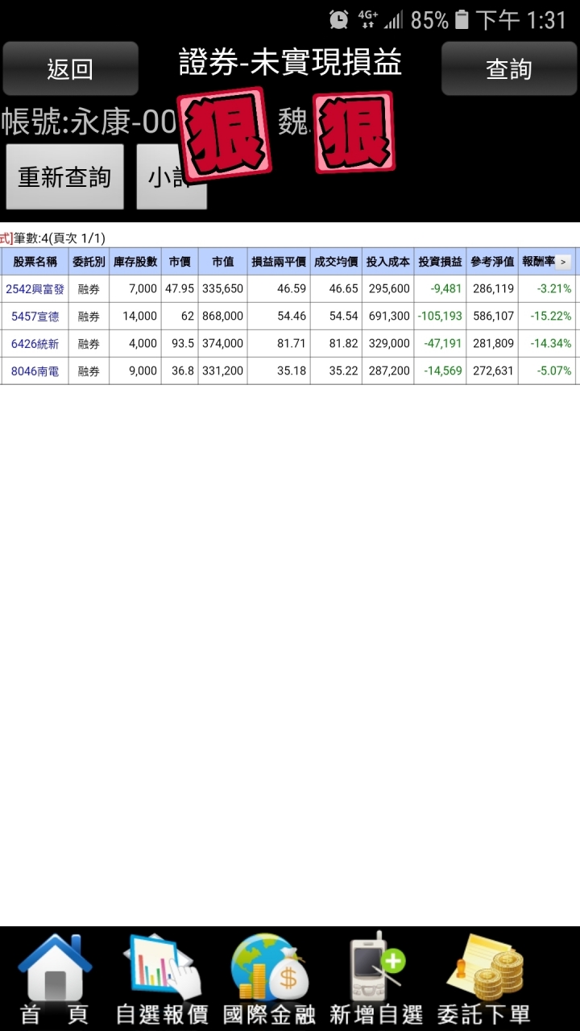Click the -14.34% return cell

[548, 343]
